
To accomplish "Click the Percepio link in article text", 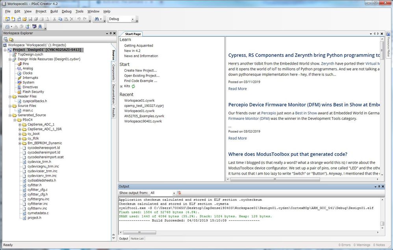I will (x=269, y=113).
